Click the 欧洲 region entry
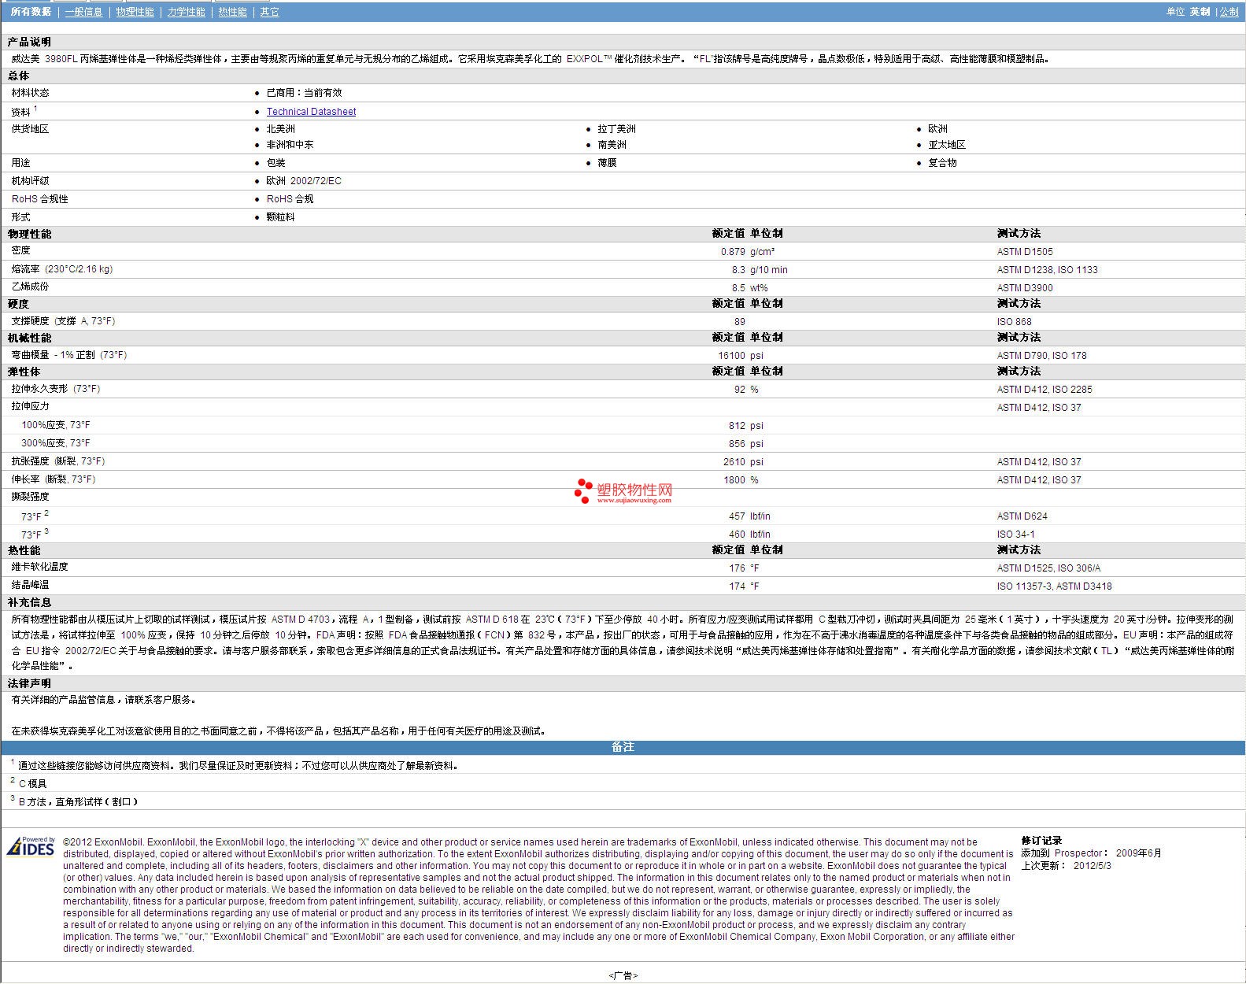The image size is (1246, 984). coord(937,129)
